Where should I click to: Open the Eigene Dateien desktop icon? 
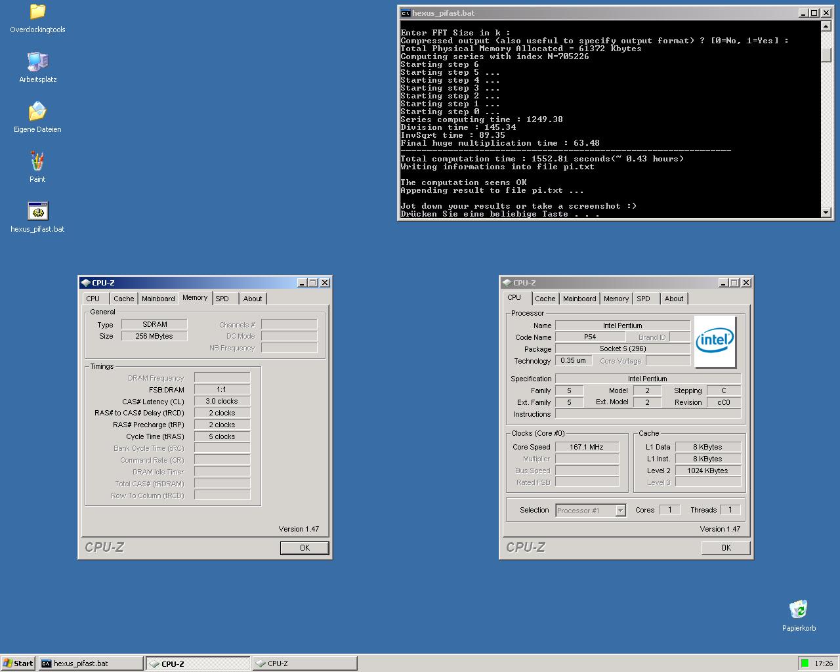point(37,112)
